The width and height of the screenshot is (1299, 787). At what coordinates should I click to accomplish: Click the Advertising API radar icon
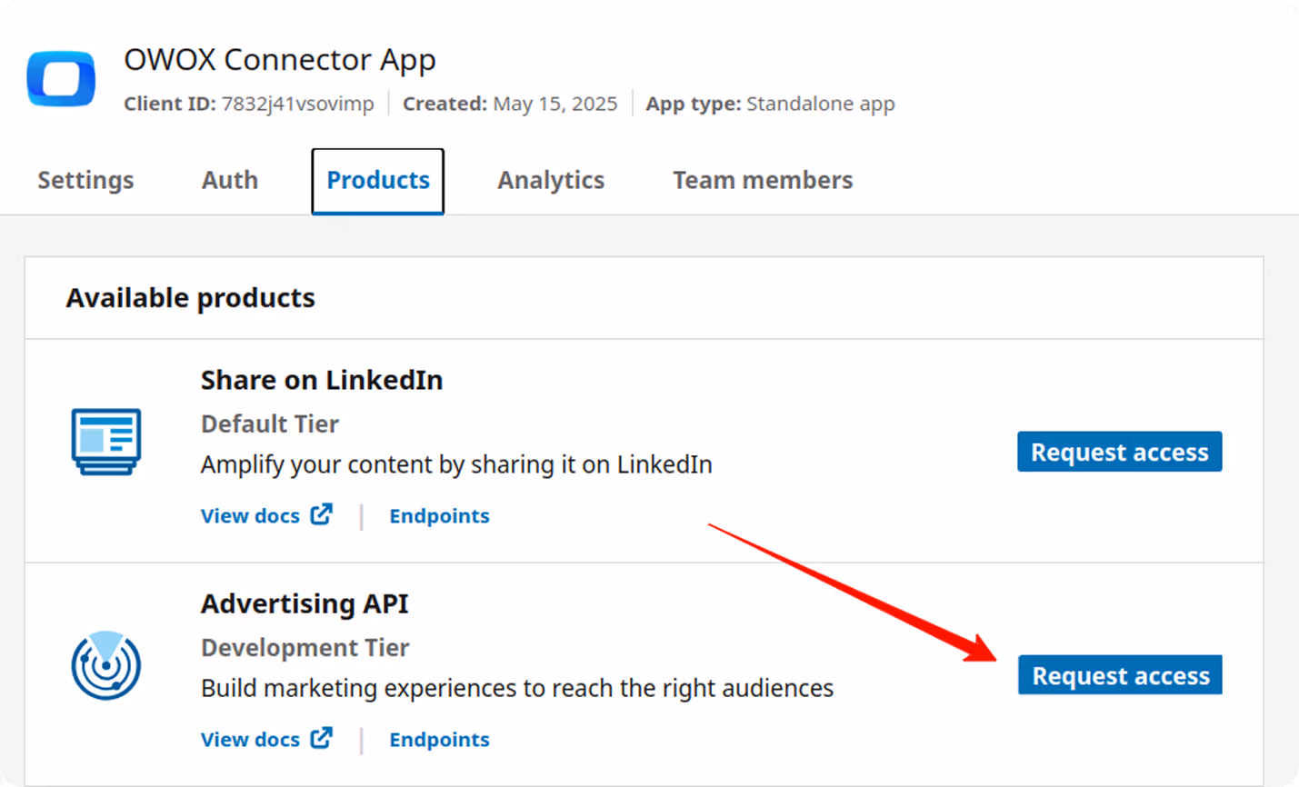[105, 666]
